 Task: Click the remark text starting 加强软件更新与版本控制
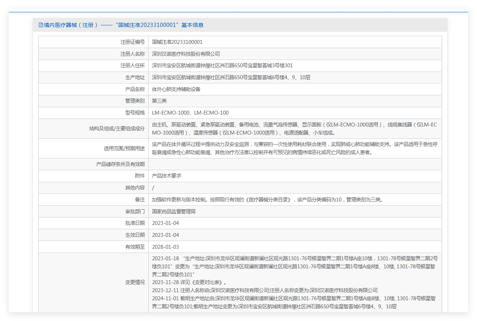tap(268, 200)
